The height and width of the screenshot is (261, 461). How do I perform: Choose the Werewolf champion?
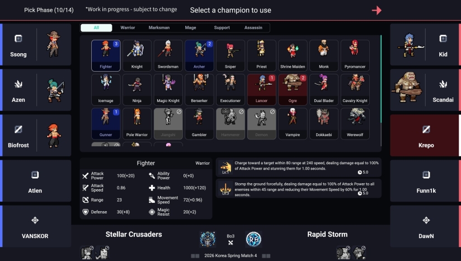click(x=355, y=124)
